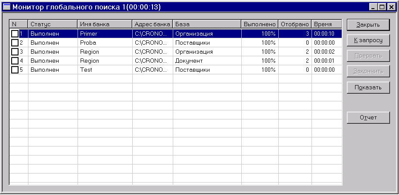This screenshot has width=399, height=195.
Task: Click the Имя банка column header
Action: pos(105,24)
